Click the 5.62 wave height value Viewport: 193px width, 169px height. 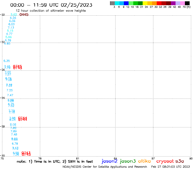[x=14, y=15]
